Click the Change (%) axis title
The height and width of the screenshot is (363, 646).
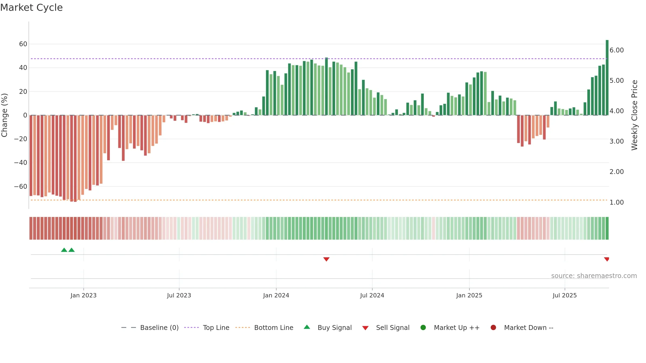[x=5, y=115]
